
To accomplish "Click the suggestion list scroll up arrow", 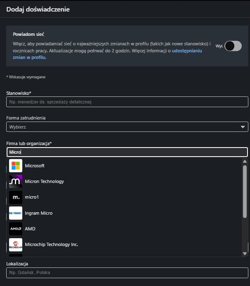I will 245,162.
